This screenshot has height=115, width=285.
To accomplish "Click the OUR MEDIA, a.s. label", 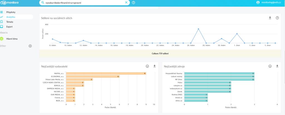I will 57,95.
